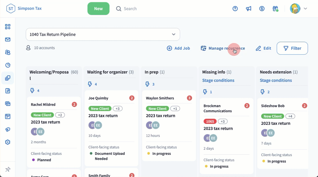Click the pin icon in sidebar
The image size is (318, 177).
click(x=8, y=169)
